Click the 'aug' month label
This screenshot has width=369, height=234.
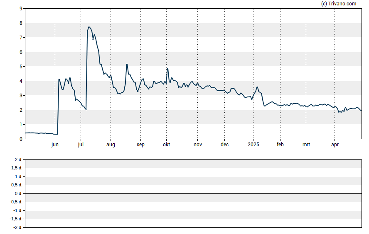pos(111,145)
